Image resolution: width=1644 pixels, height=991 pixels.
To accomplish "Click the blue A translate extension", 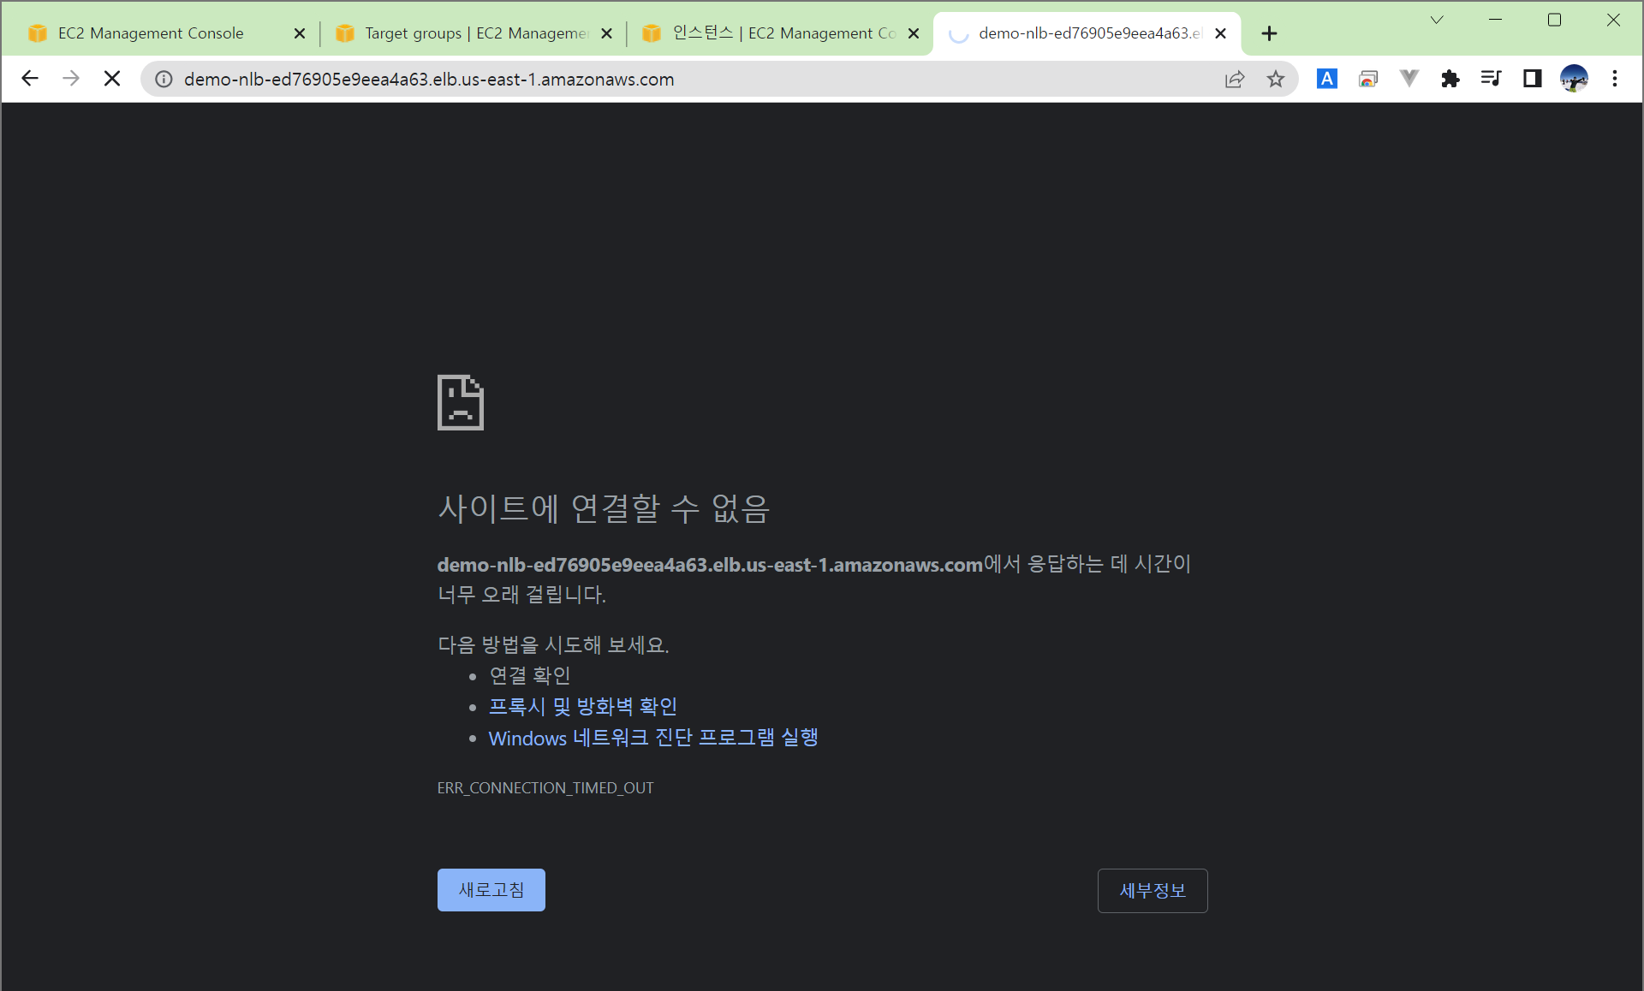I will [1326, 79].
